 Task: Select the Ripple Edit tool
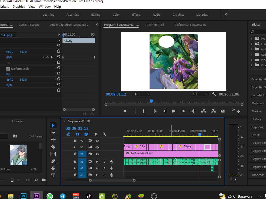[x=53, y=140]
